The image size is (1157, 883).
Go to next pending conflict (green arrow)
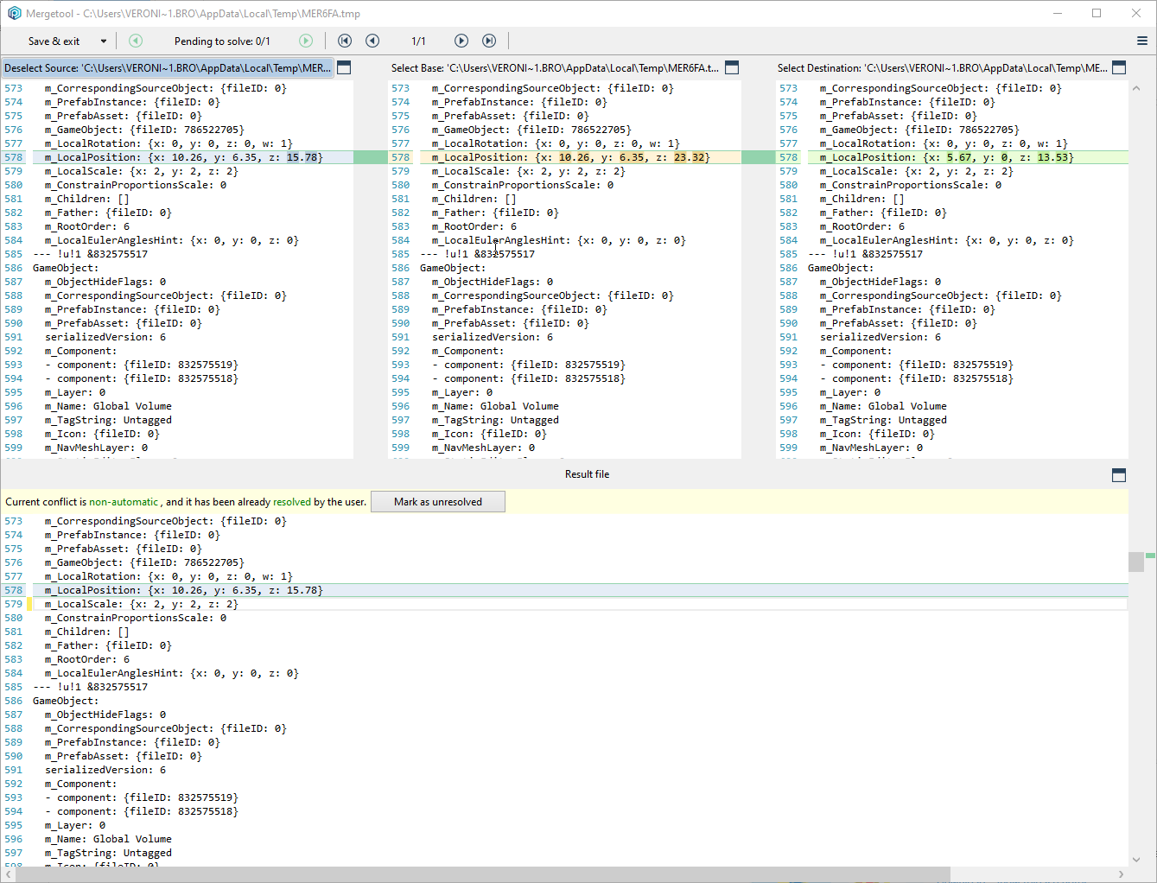(x=306, y=41)
